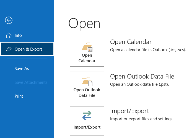Click the calendar folder icon
This screenshot has height=138, width=192.
(87, 47)
